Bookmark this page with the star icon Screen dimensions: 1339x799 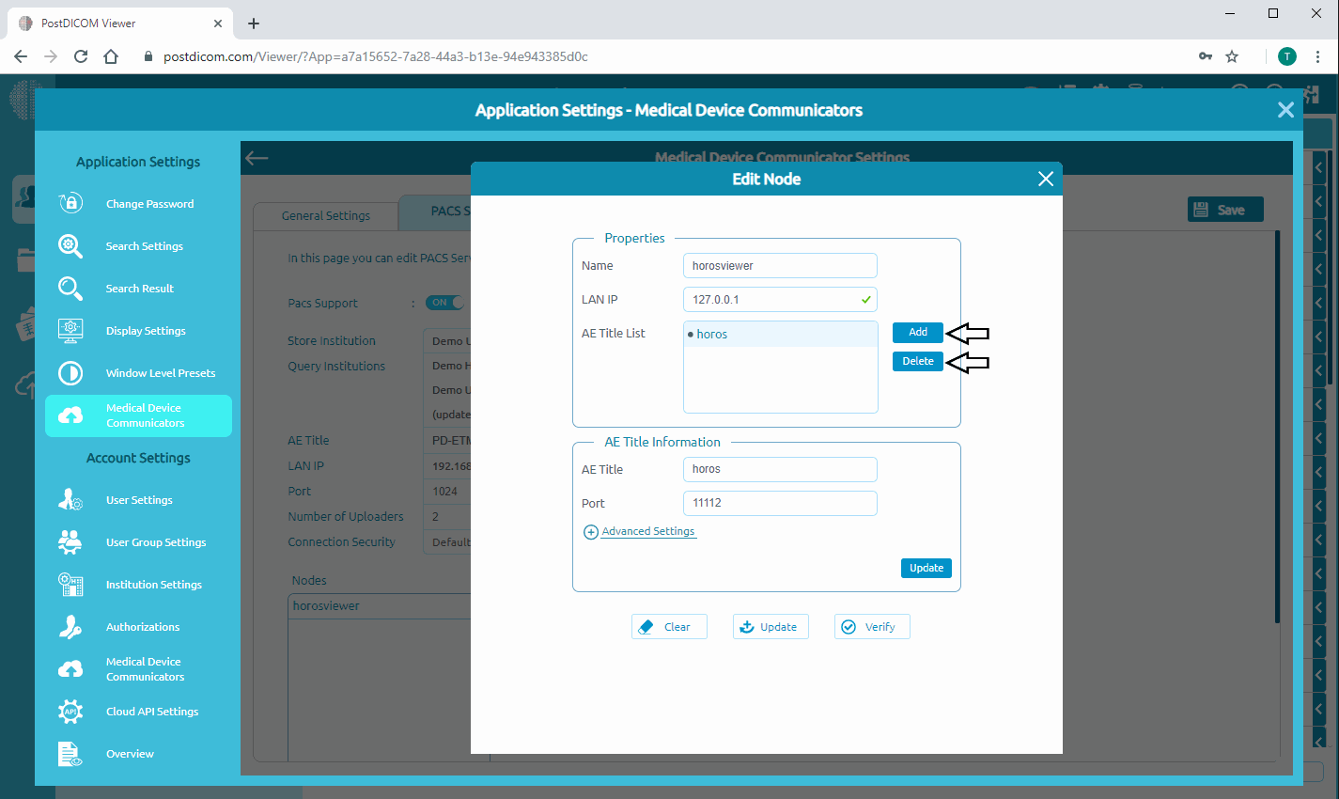(1232, 56)
